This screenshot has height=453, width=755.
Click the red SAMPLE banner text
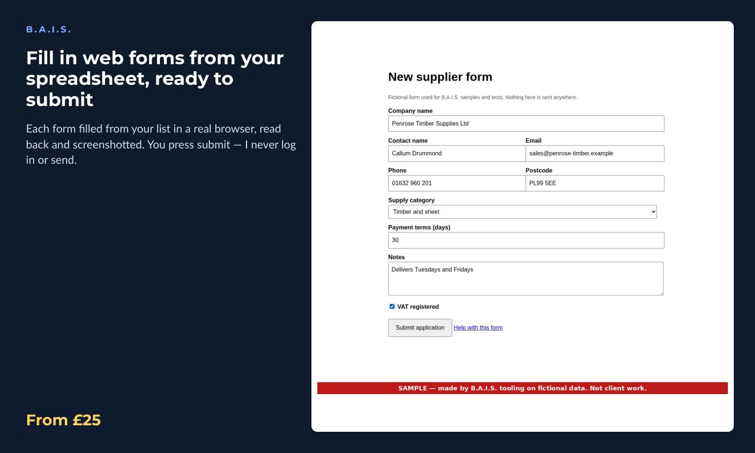click(x=523, y=388)
